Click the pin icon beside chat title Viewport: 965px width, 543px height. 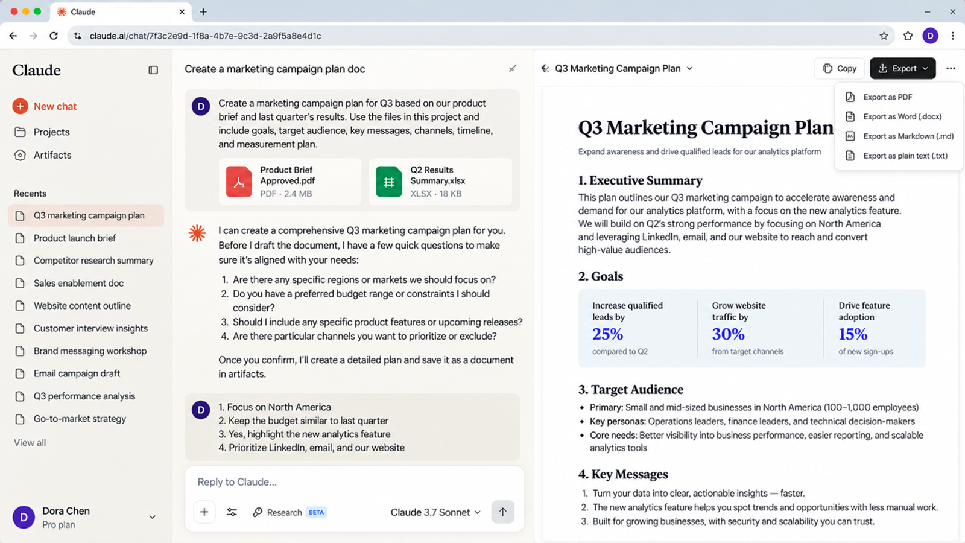point(512,69)
